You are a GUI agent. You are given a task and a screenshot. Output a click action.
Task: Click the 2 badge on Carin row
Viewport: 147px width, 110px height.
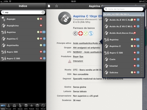(x=138, y=59)
